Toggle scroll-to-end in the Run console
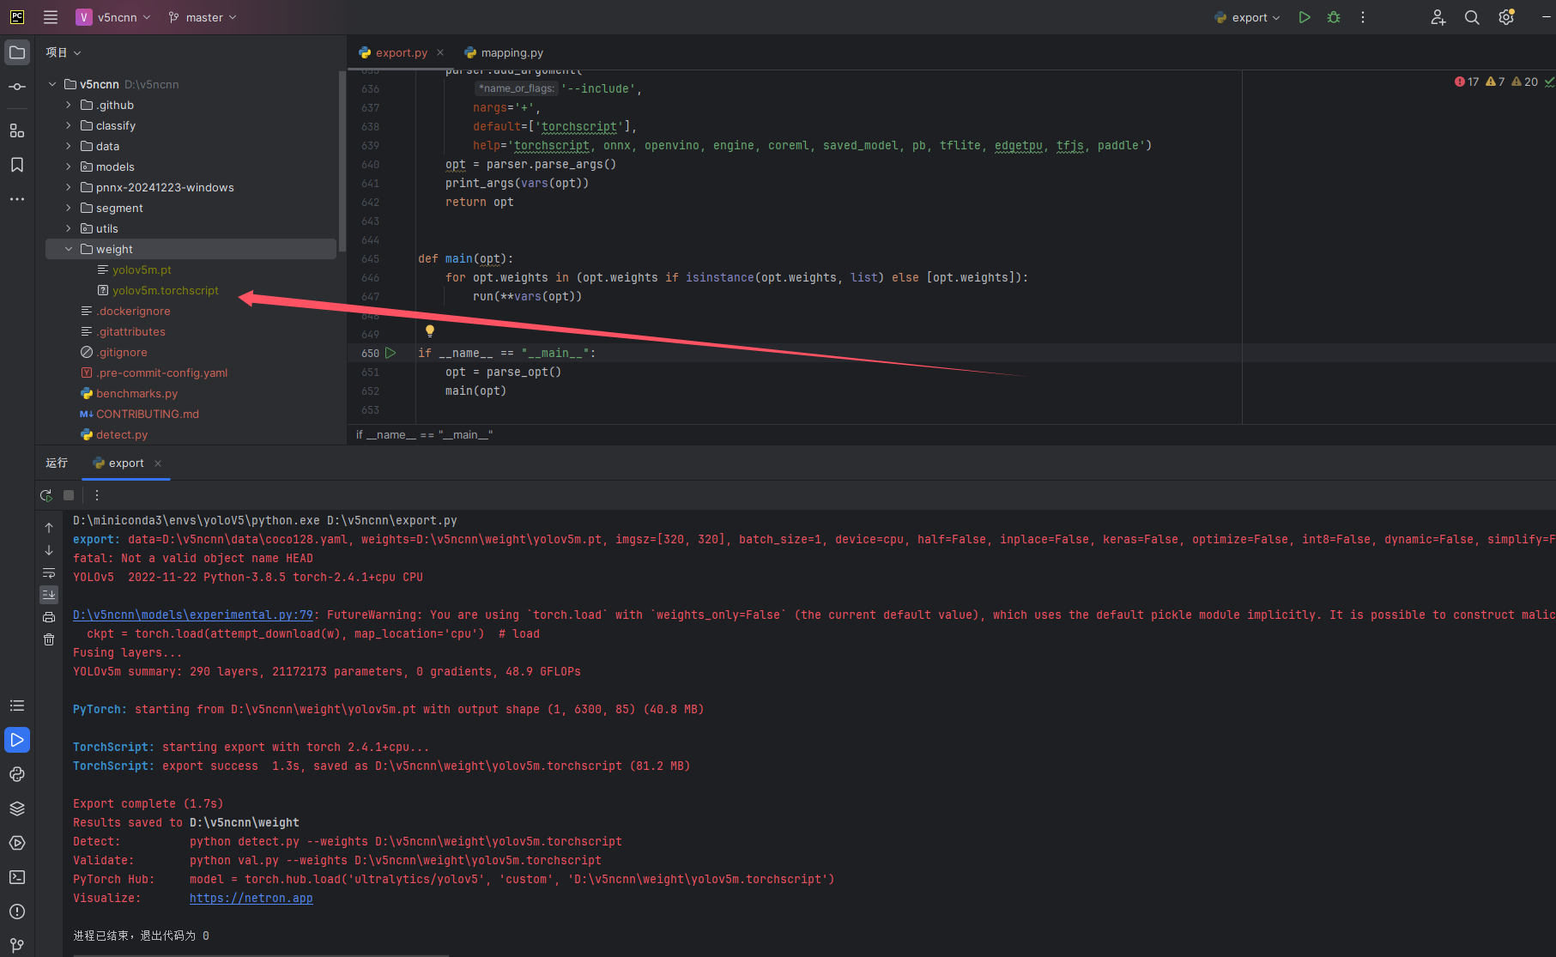This screenshot has height=957, width=1556. tap(49, 594)
